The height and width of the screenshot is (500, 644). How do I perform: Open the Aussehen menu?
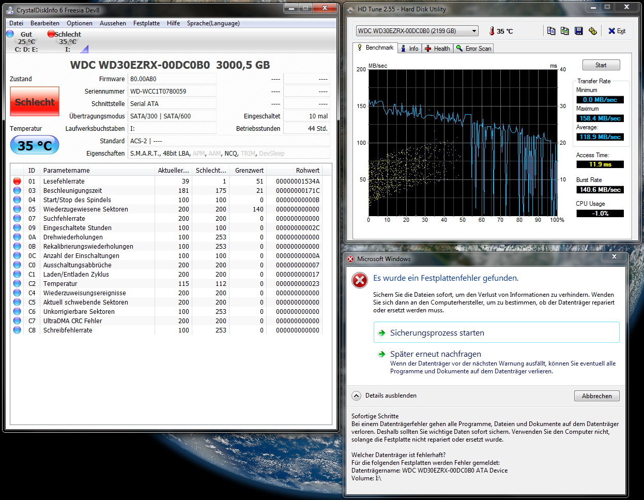pyautogui.click(x=113, y=23)
